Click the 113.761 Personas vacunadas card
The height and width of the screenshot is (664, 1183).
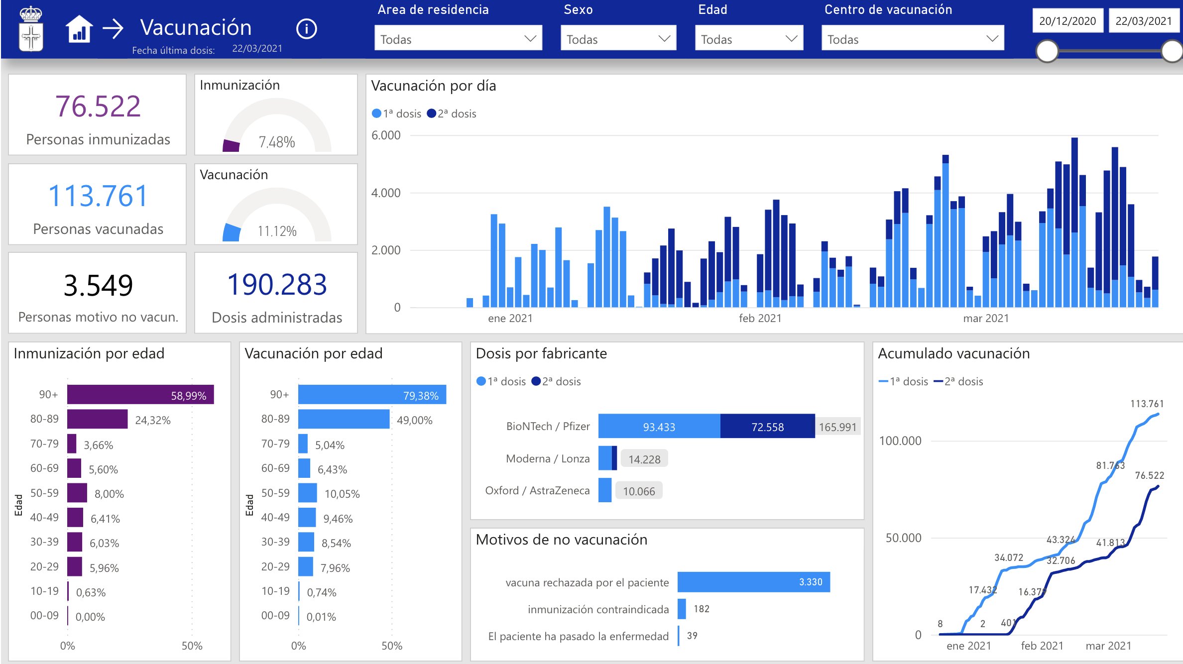(x=98, y=204)
